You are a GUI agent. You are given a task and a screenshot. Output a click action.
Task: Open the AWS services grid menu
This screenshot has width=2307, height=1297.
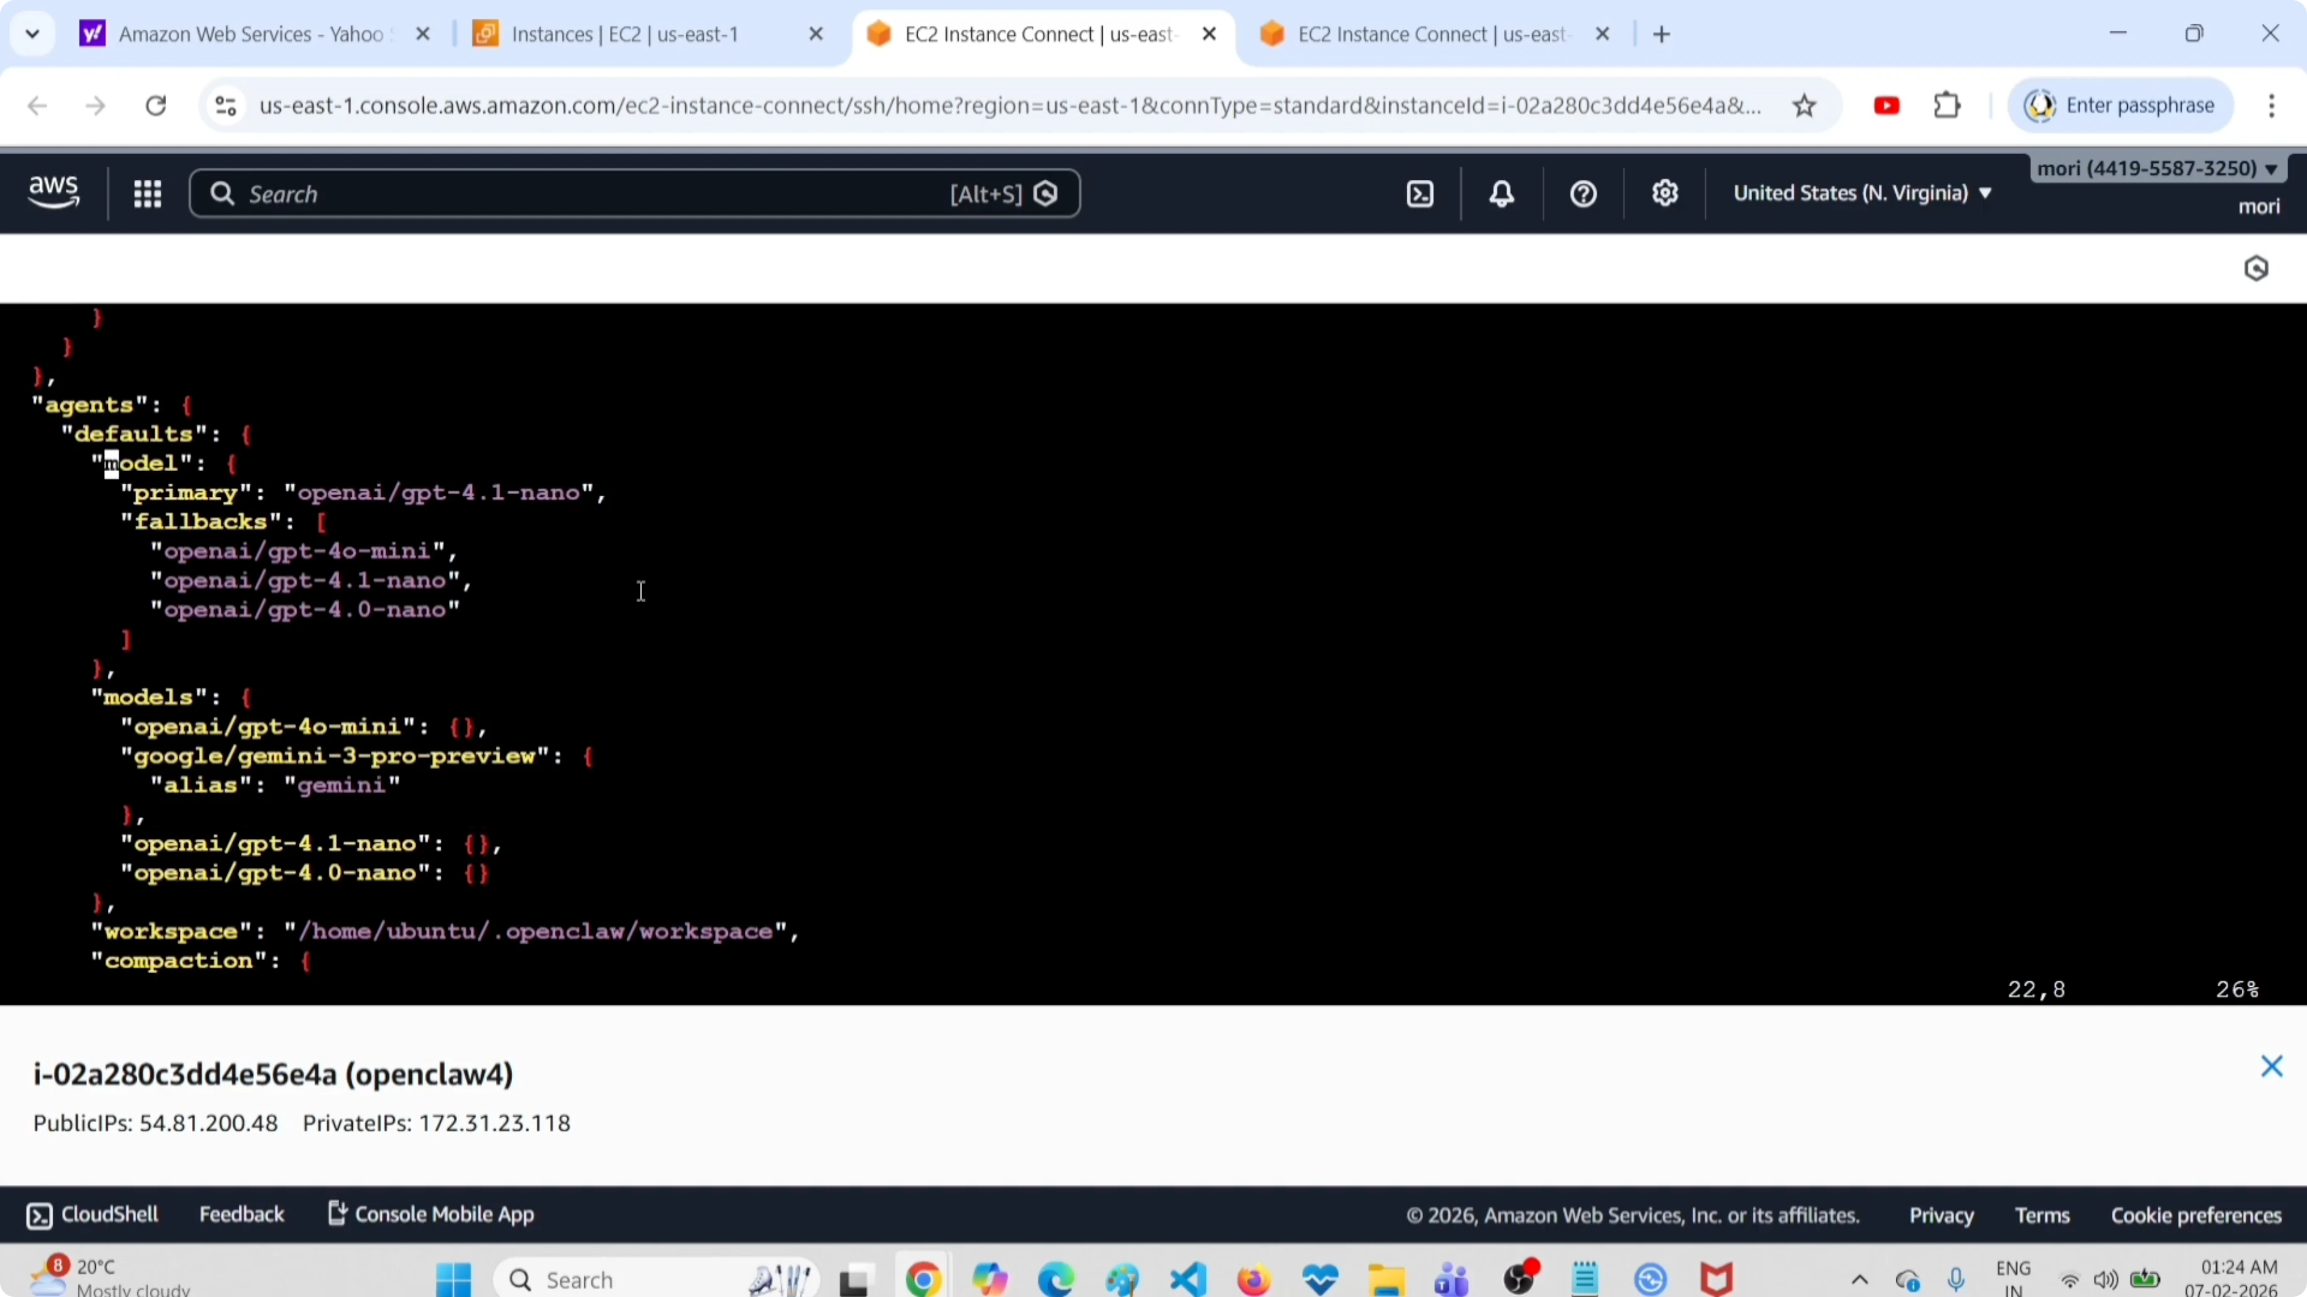coord(147,194)
